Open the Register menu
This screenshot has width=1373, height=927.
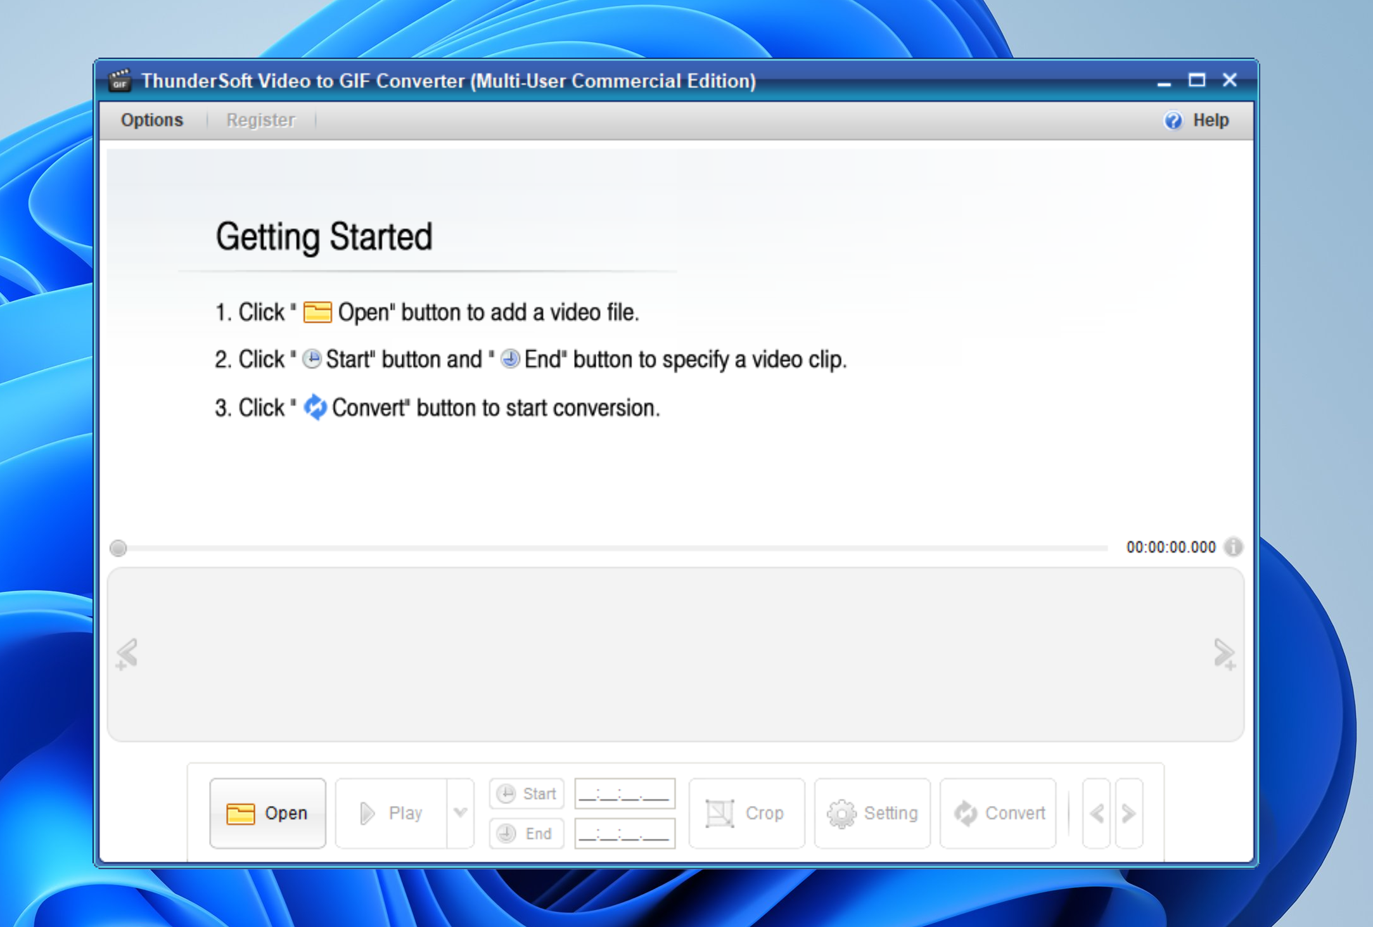coord(260,120)
